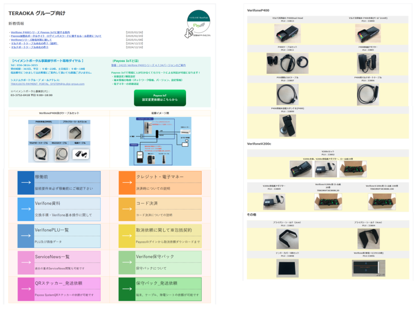The image size is (419, 310).
Task: Click the V200c terminal photo in V200cセット
Action: point(301,169)
